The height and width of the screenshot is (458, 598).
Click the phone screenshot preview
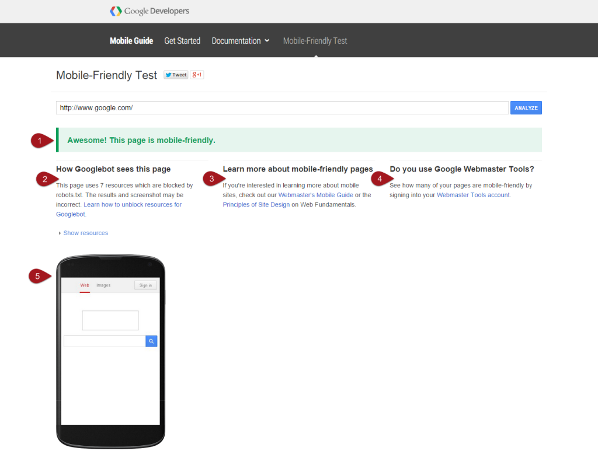(x=110, y=351)
